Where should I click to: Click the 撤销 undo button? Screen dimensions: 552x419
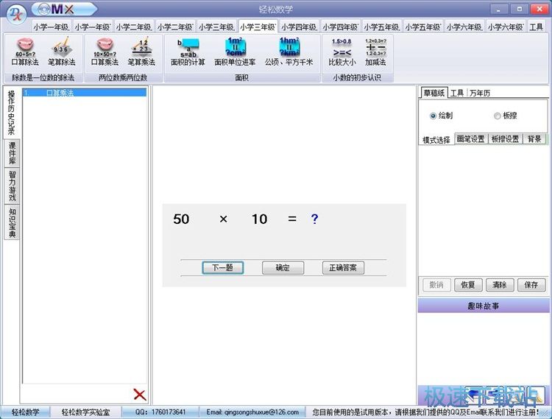coord(436,284)
